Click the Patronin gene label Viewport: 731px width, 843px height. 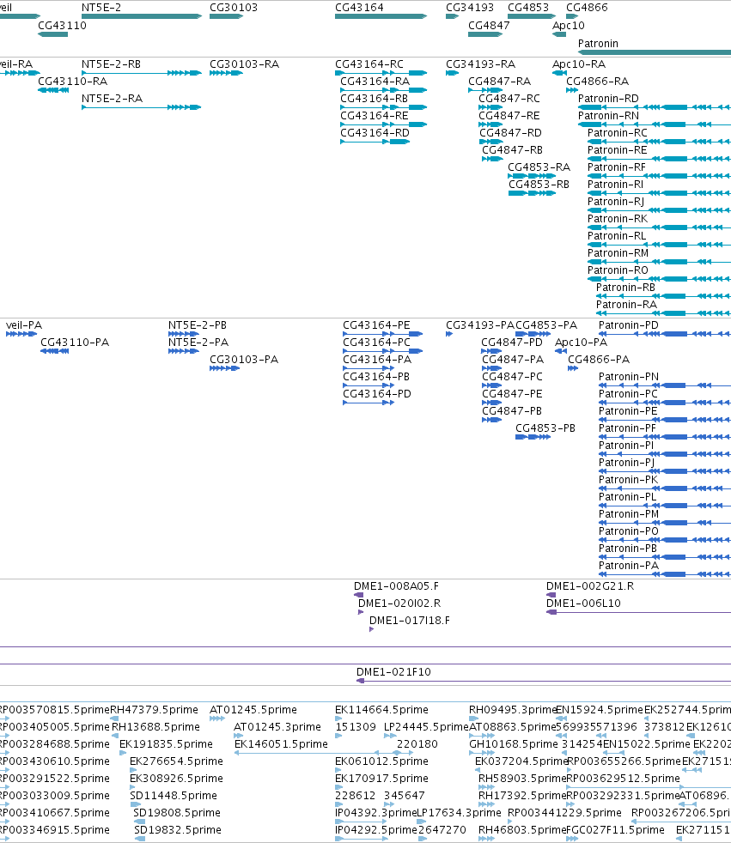(x=598, y=44)
